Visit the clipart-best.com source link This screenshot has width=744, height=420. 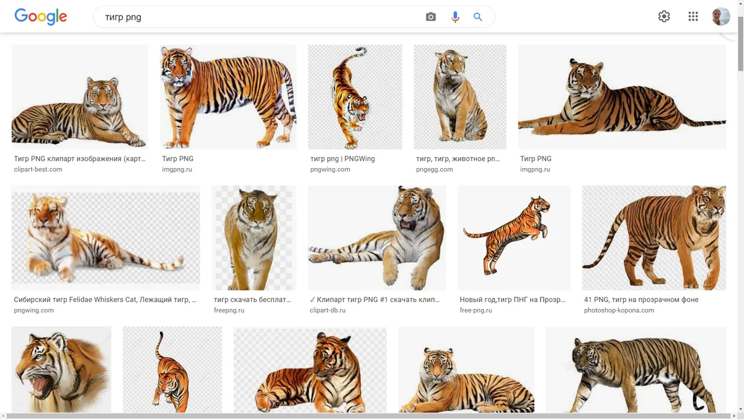click(x=38, y=169)
